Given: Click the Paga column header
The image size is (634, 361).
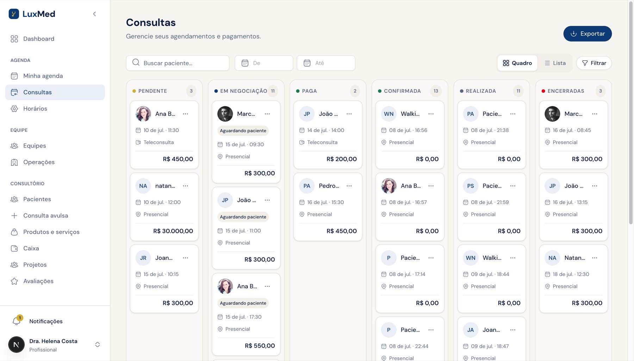Looking at the screenshot, I should pos(310,91).
